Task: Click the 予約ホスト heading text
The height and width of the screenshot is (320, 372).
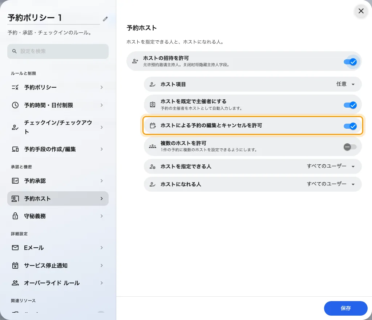Action: click(142, 28)
